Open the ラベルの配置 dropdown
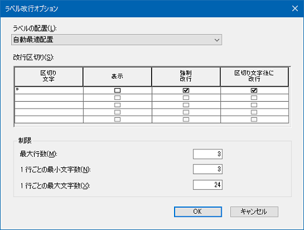This screenshot has height=230, width=304. pyautogui.click(x=116, y=40)
